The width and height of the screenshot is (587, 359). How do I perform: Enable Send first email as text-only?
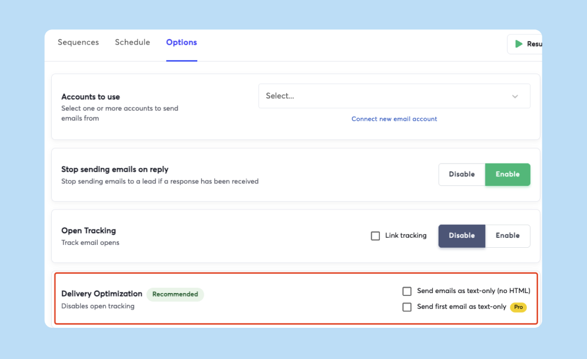pos(407,307)
